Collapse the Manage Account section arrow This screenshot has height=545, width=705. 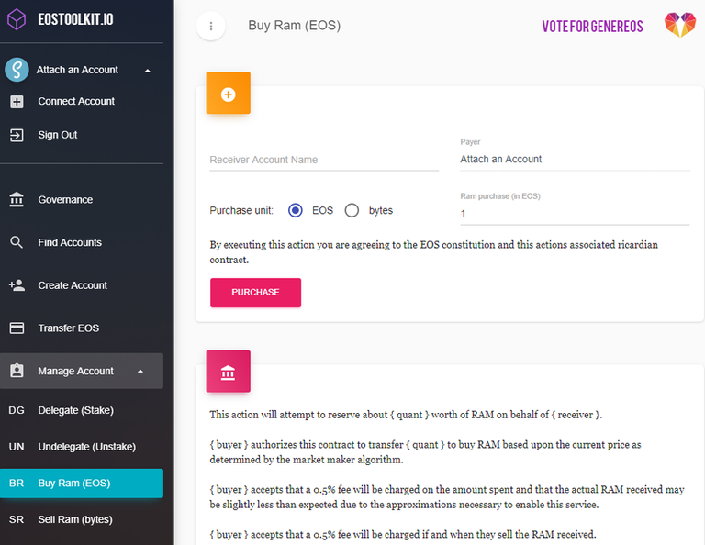[x=140, y=371]
